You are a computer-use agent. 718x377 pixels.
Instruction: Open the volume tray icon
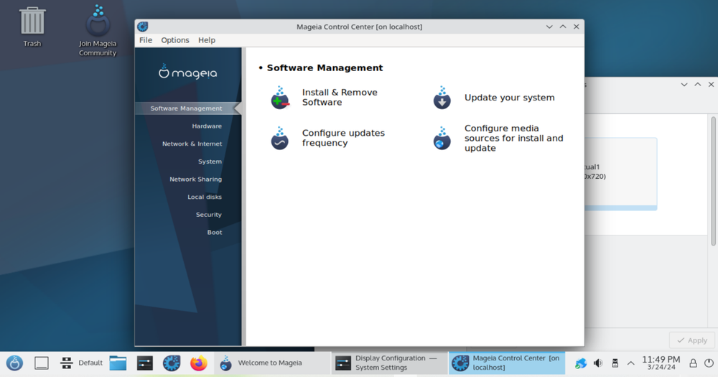(598, 363)
